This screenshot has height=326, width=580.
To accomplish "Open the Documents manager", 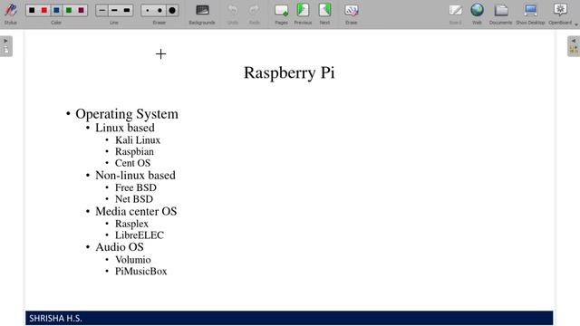I will pos(501,14).
